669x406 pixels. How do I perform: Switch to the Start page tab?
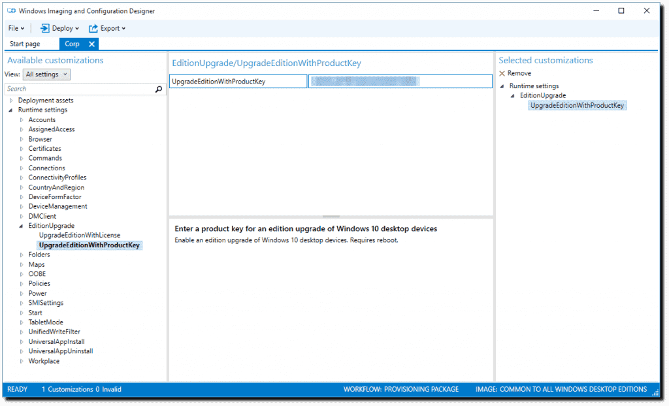(x=25, y=44)
